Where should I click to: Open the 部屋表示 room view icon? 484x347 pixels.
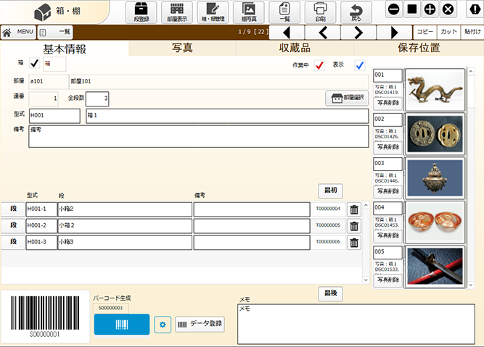click(177, 12)
